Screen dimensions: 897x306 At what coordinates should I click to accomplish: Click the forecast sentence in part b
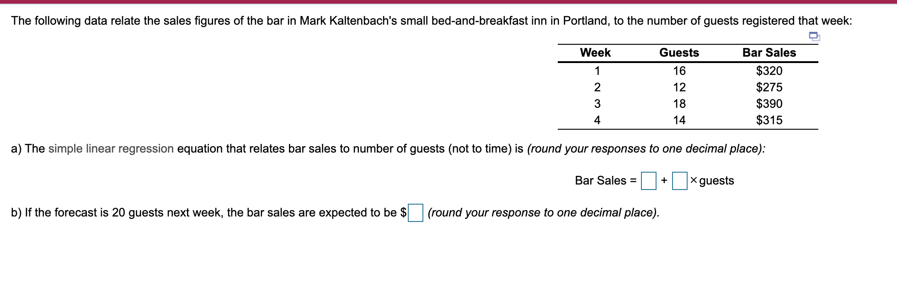[206, 212]
